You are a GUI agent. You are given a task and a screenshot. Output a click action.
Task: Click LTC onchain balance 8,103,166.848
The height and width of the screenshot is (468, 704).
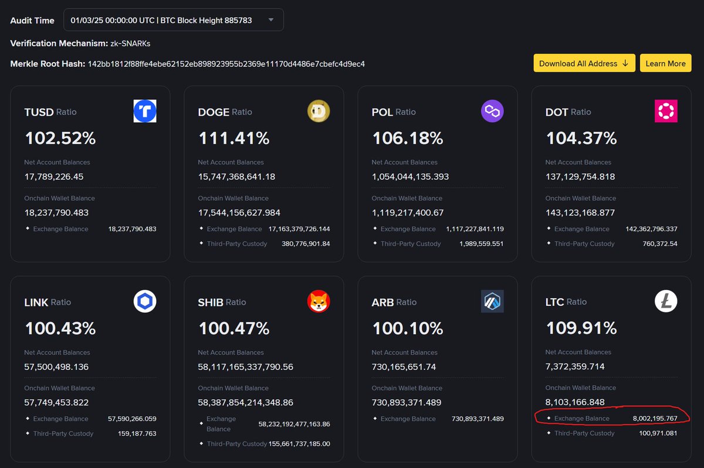point(575,402)
